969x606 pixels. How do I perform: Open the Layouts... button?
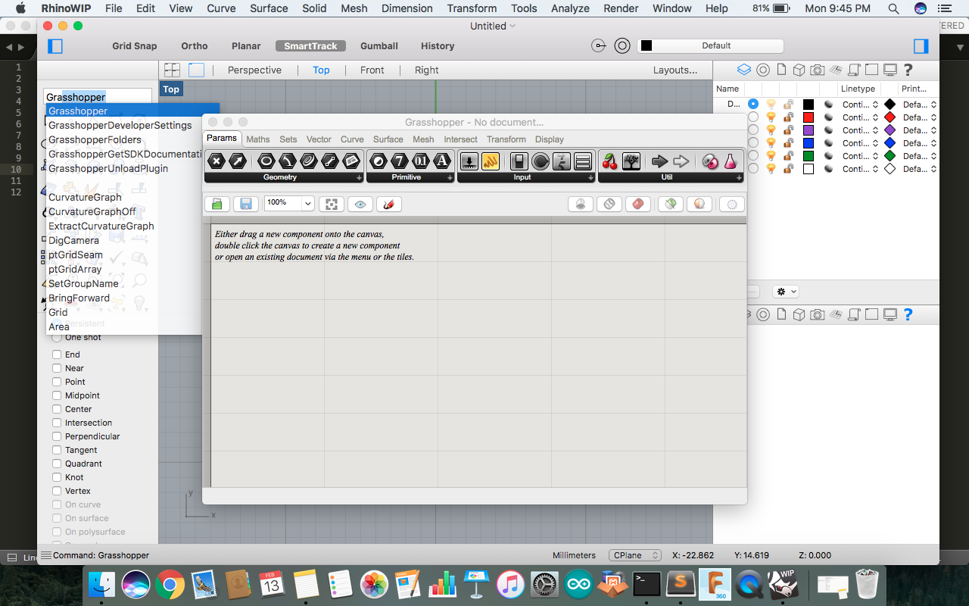(x=675, y=70)
